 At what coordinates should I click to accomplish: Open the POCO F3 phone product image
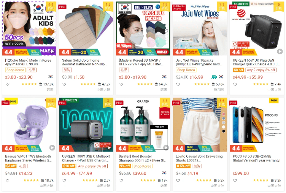tap(257, 125)
